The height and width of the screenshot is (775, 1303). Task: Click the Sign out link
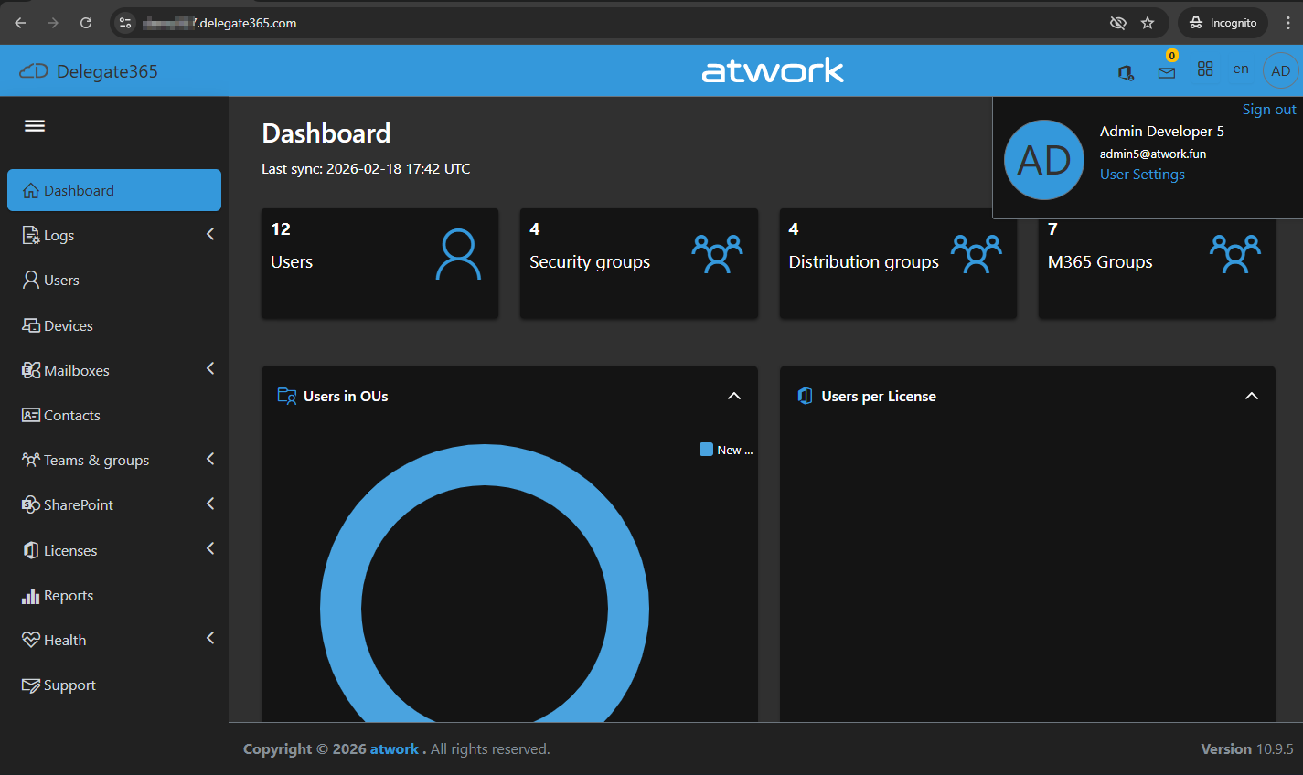tap(1269, 109)
